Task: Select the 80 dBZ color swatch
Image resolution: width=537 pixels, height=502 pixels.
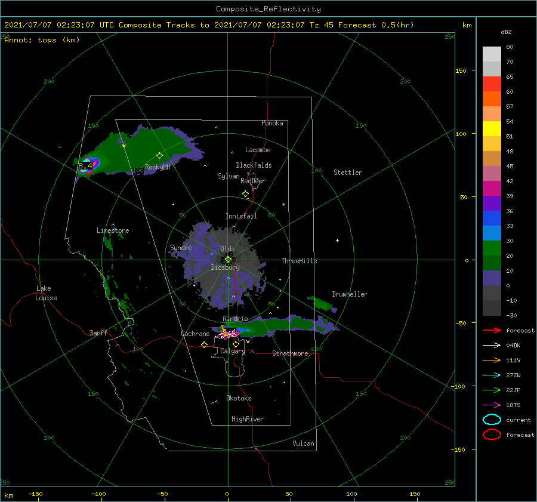Action: coord(492,54)
